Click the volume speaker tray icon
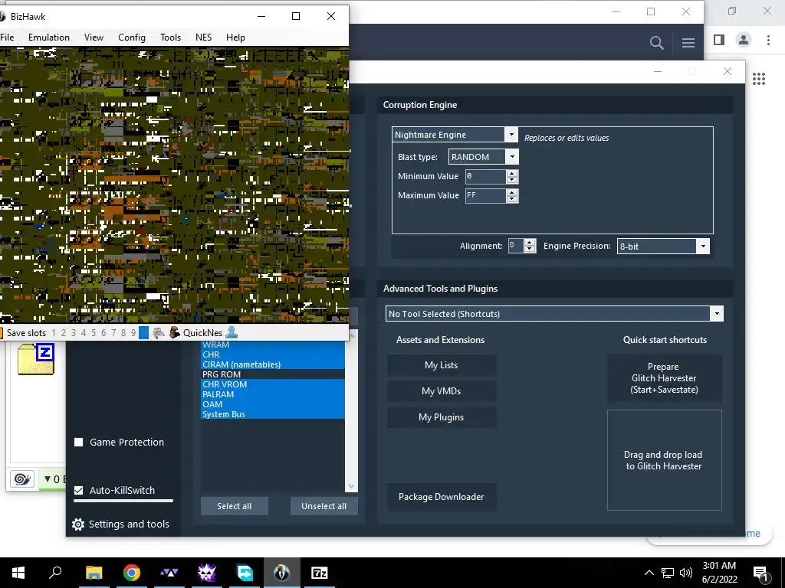The height and width of the screenshot is (588, 785). pos(686,573)
